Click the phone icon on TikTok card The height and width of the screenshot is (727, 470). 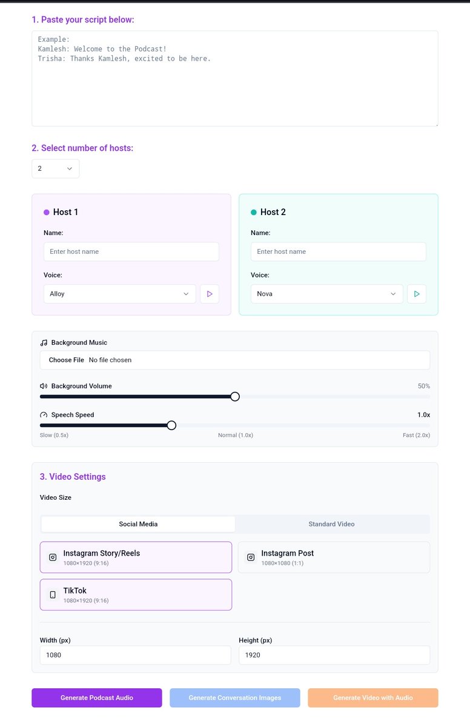click(53, 595)
